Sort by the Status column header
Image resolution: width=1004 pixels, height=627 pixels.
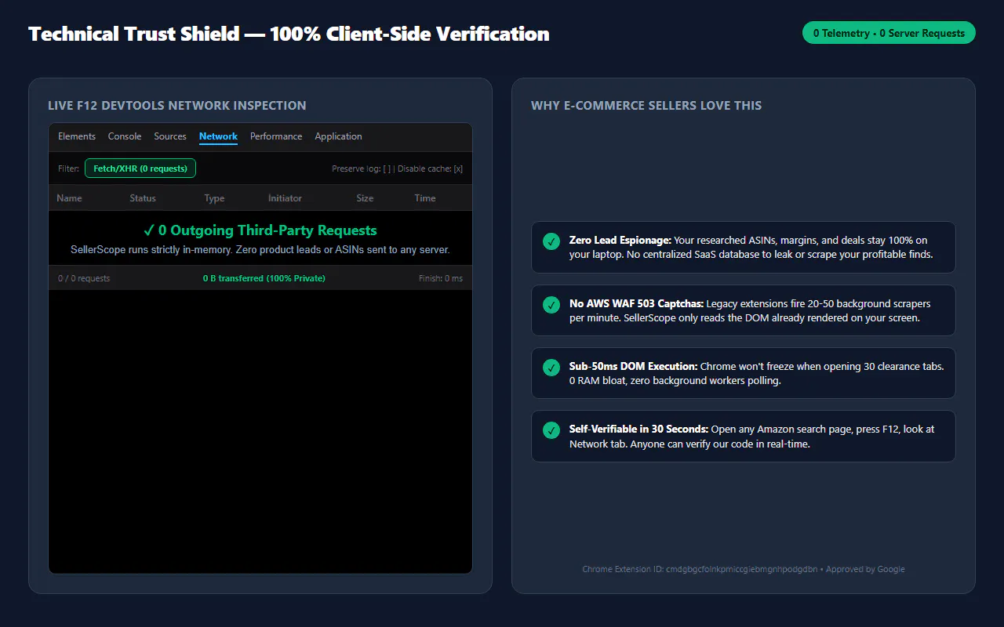143,198
